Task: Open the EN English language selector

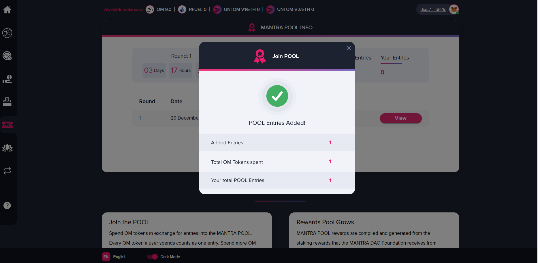Action: pos(114,257)
